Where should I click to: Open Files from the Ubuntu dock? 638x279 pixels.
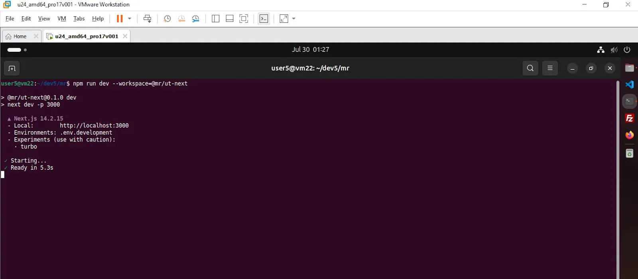pos(630,68)
